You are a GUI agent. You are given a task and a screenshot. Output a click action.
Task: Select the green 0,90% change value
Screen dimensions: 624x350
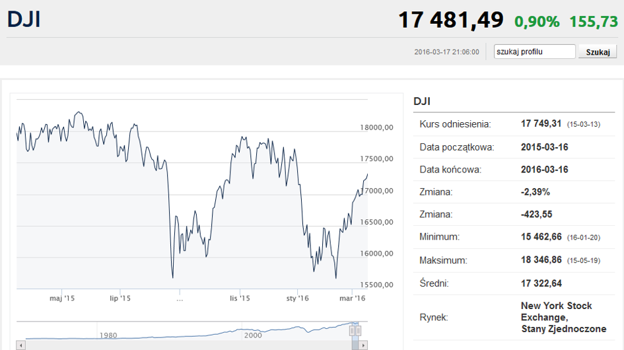pos(537,21)
